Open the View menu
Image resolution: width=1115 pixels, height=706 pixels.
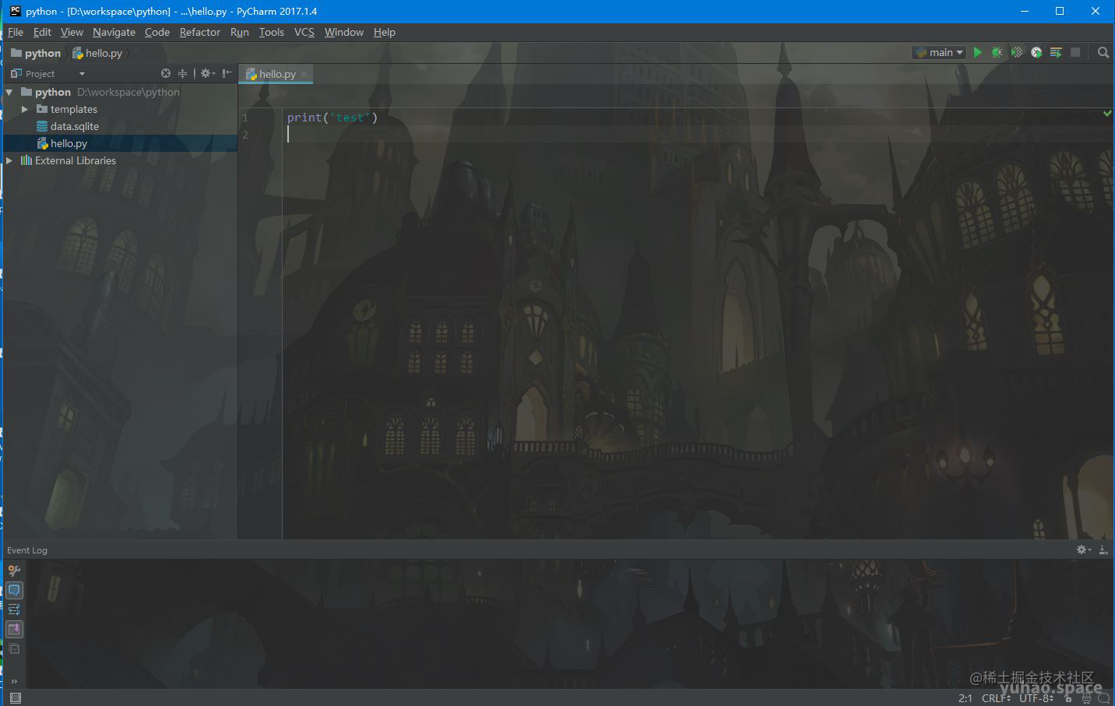click(x=72, y=32)
